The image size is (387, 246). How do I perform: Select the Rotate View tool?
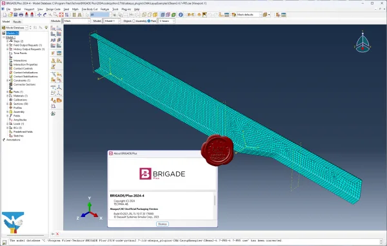point(45,15)
